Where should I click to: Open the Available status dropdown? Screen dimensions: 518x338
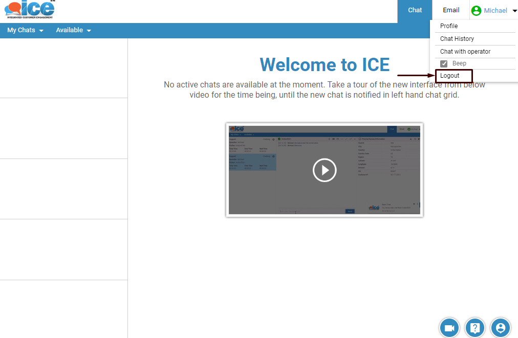tap(73, 30)
